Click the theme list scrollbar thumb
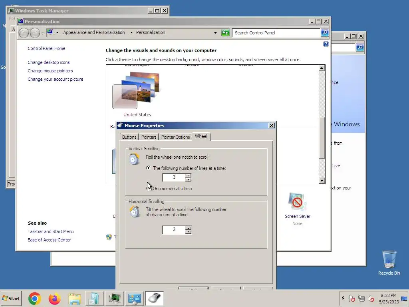 click(322, 138)
